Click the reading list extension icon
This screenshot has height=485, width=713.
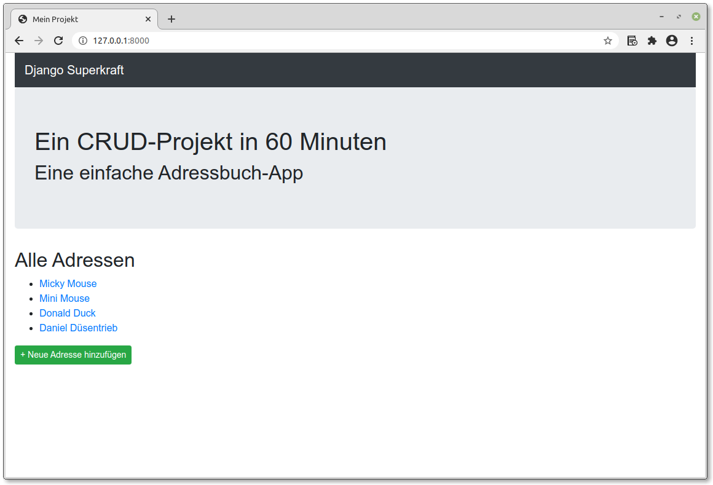pos(632,41)
